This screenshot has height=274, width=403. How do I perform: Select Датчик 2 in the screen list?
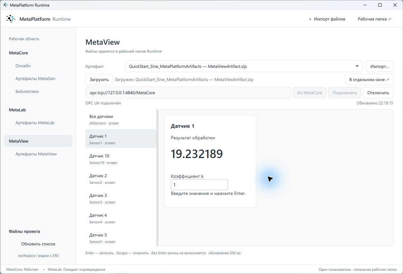[x=121, y=178]
